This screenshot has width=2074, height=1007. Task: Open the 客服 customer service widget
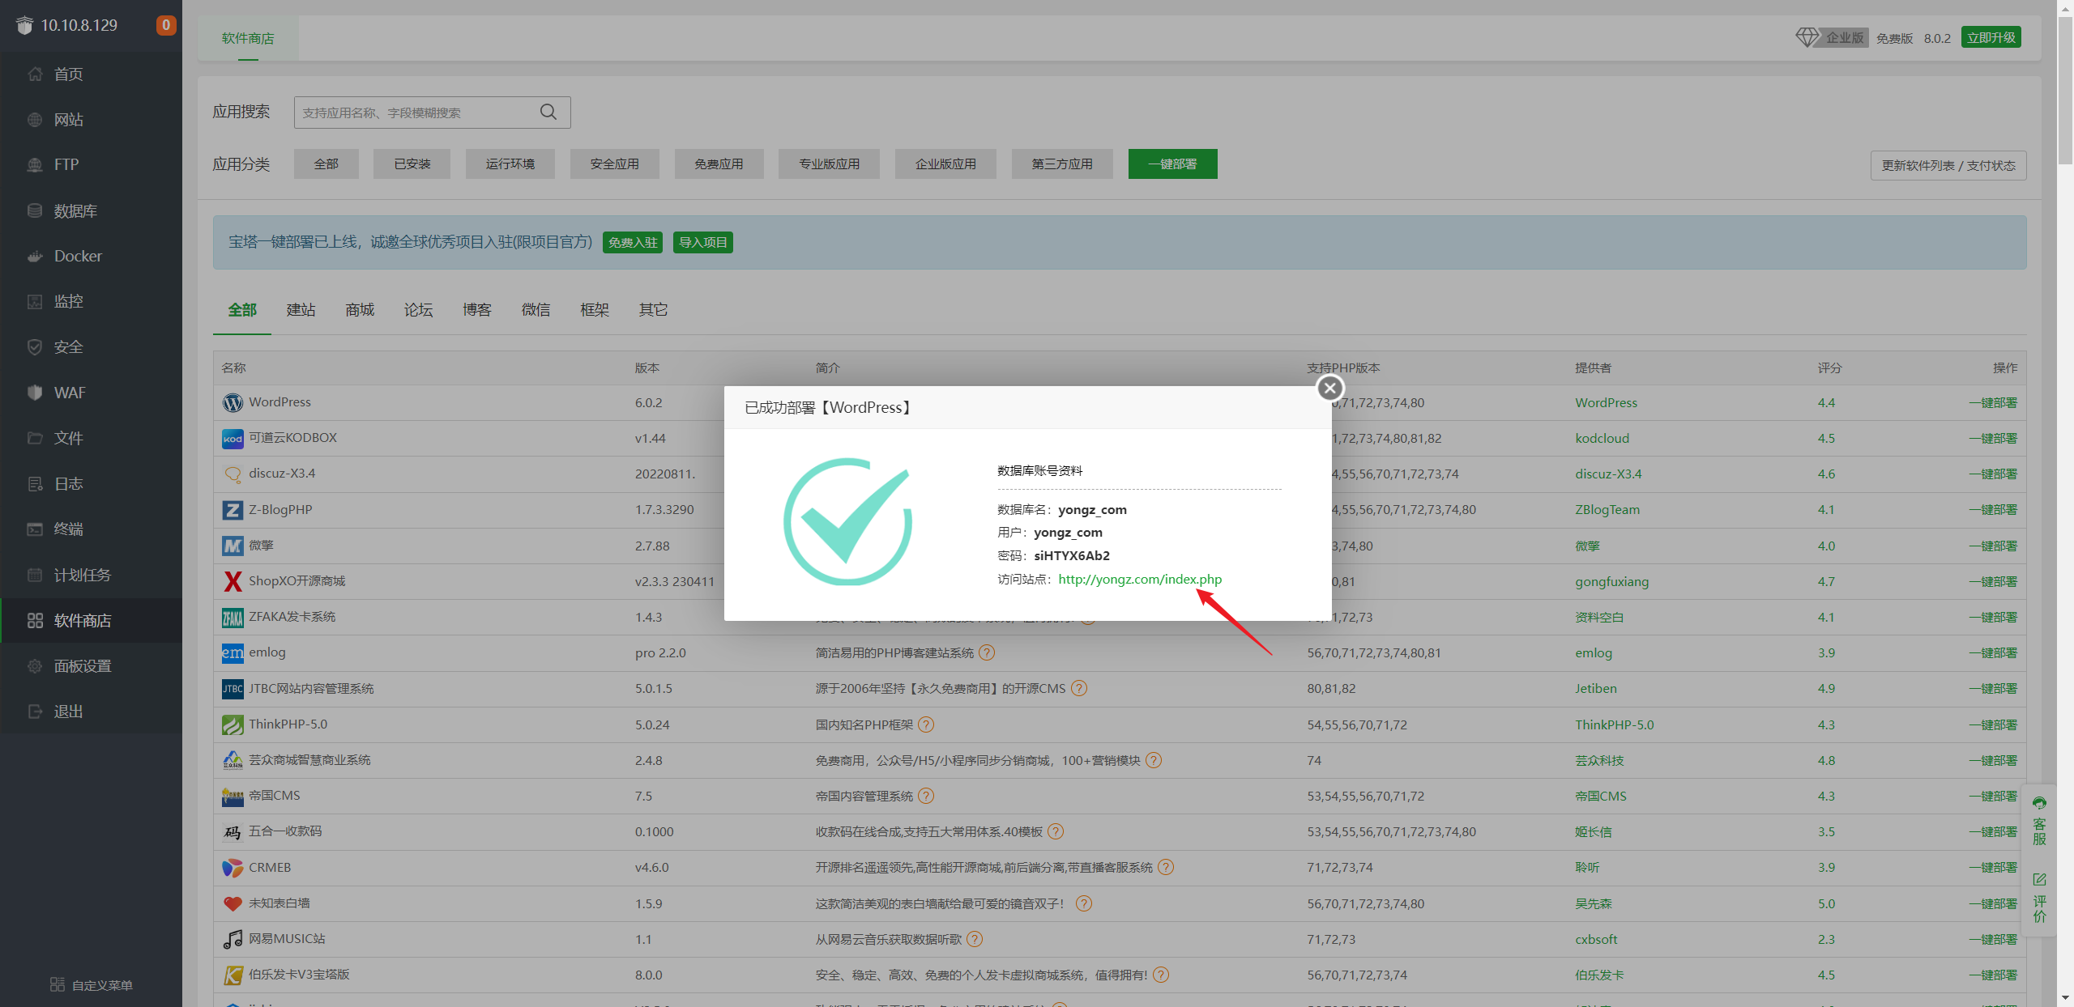pos(2039,821)
